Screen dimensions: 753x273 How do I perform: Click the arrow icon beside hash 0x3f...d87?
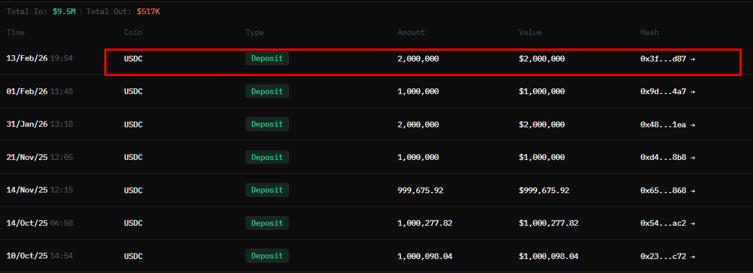[693, 59]
